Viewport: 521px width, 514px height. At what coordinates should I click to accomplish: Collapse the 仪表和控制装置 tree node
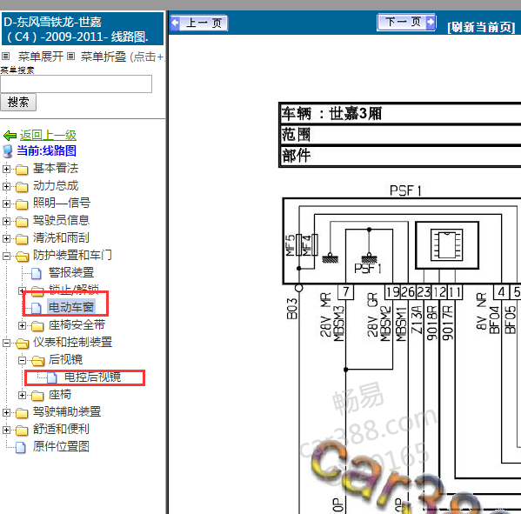click(x=6, y=343)
